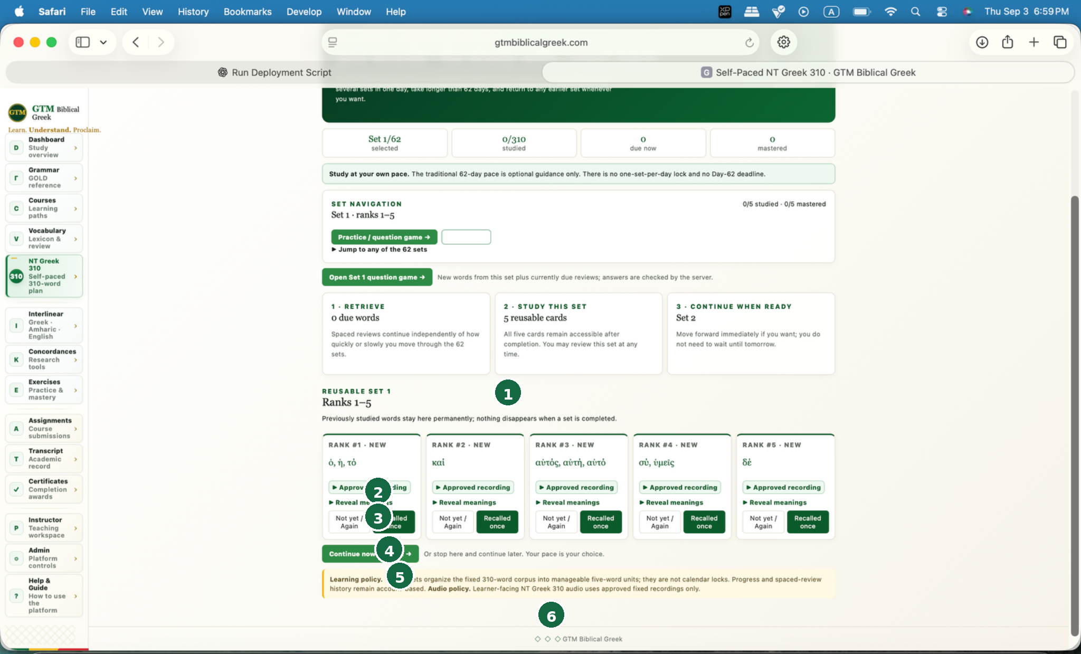Click the I icon for Interlinear
This screenshot has width=1081, height=654.
[16, 326]
